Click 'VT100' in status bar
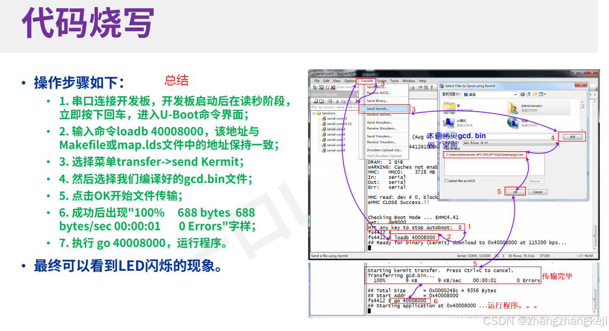This screenshot has width=609, height=331. coord(545,256)
